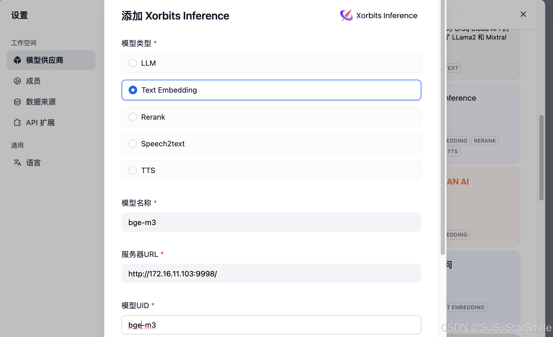553x337 pixels.
Task: Click the 服务器URL field label
Action: 140,254
